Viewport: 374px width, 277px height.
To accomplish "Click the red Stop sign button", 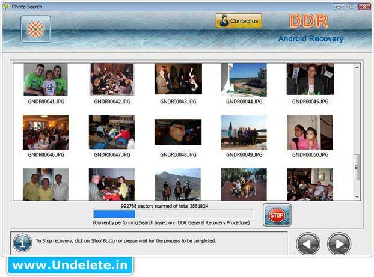I will [277, 215].
